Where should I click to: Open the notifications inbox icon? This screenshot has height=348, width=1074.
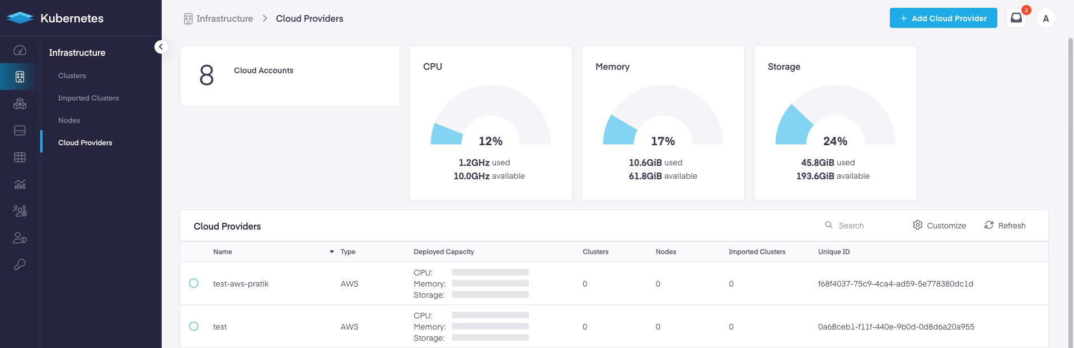coord(1016,18)
